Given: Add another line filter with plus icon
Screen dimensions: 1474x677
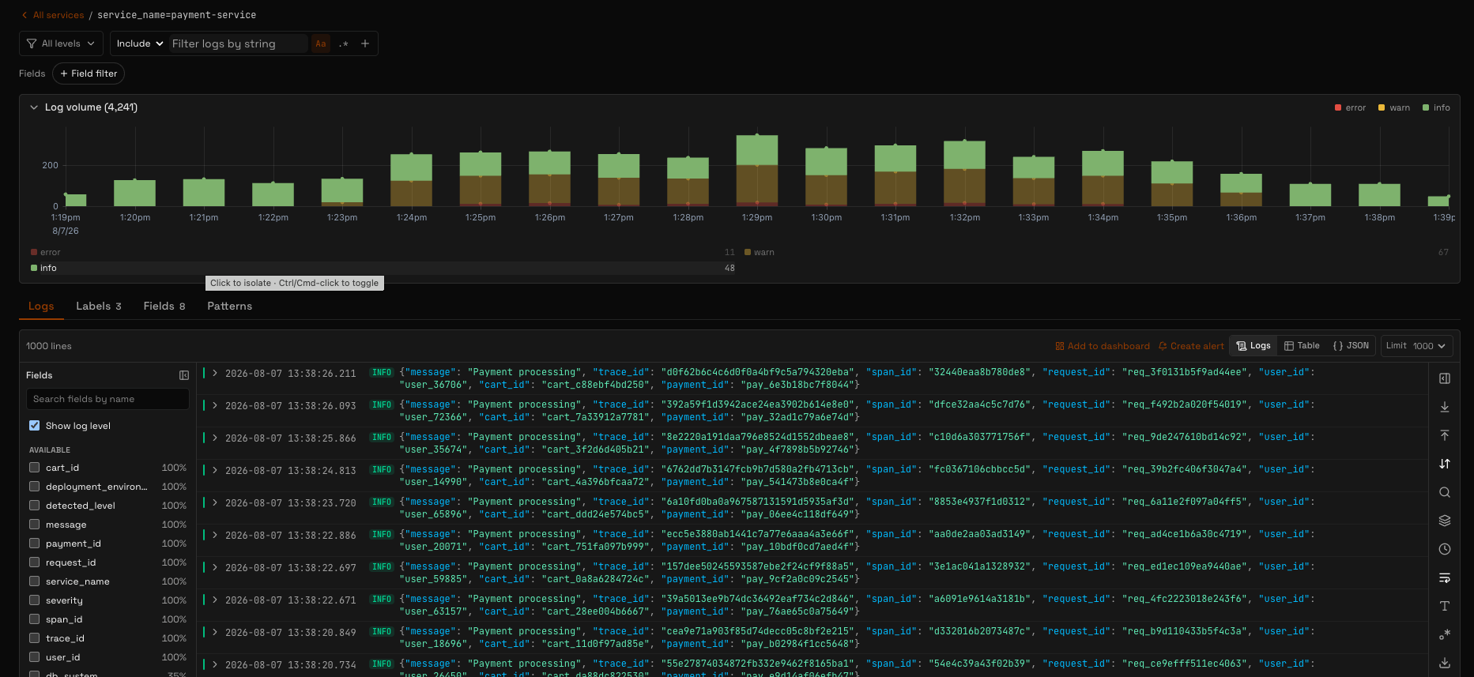Looking at the screenshot, I should pyautogui.click(x=365, y=43).
